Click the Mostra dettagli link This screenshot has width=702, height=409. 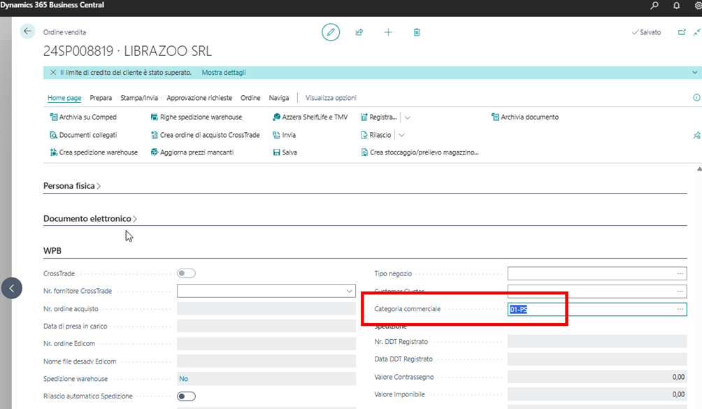tap(224, 73)
